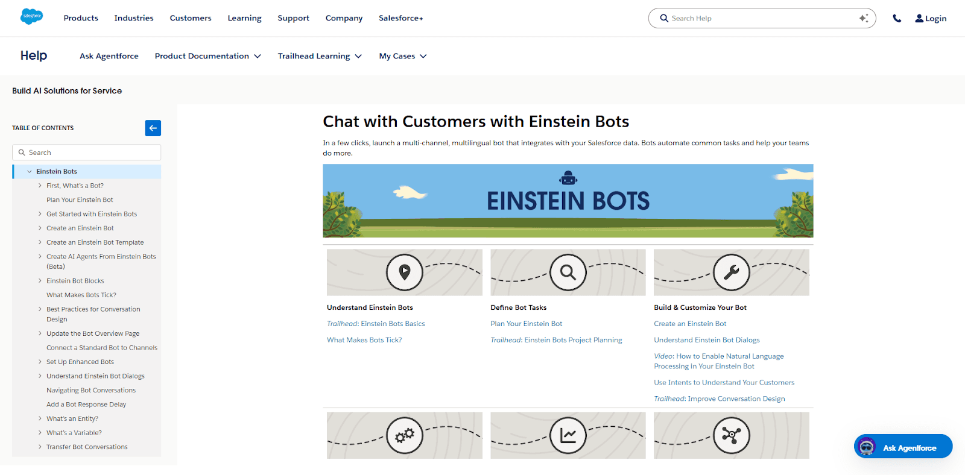965x475 pixels.
Task: Expand Transfer Bot Conversations chevron
Action: click(x=40, y=447)
